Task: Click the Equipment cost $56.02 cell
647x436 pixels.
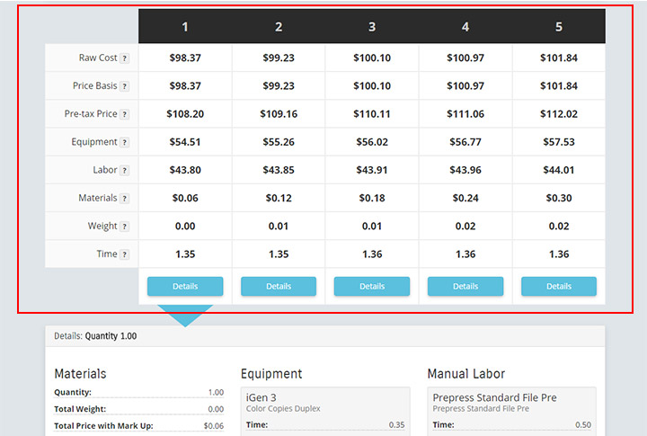Action: click(x=372, y=142)
